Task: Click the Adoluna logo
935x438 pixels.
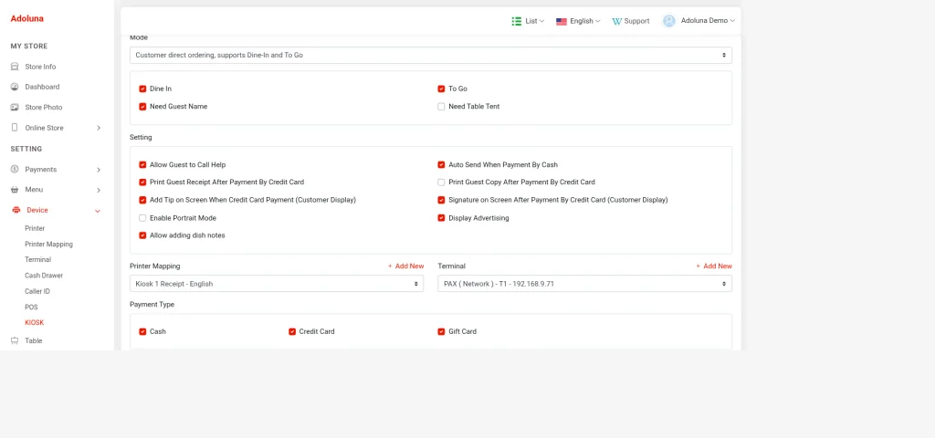Action: pyautogui.click(x=26, y=18)
